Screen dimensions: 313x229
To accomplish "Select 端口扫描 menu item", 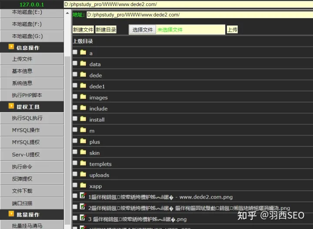I will [32, 203].
